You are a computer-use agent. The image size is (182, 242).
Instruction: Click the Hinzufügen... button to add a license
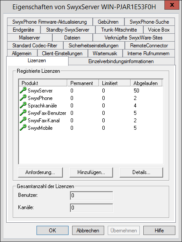(91, 172)
